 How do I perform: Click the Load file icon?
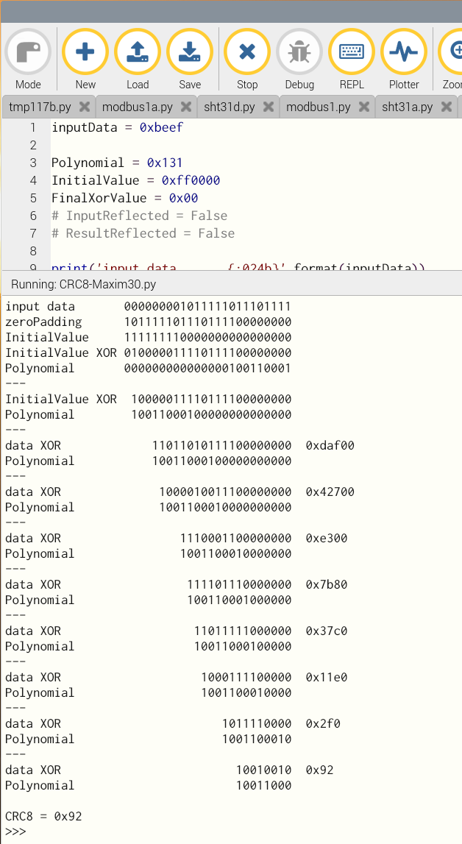click(x=138, y=53)
